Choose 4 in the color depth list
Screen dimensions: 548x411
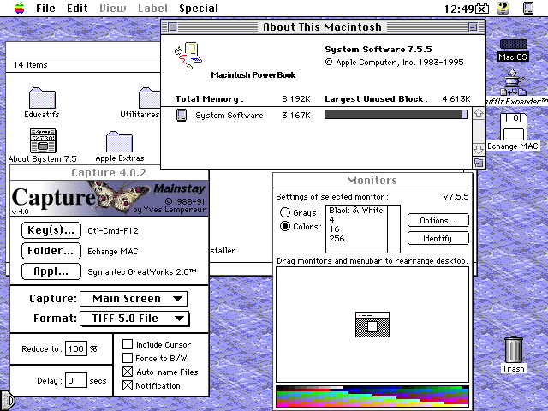[x=356, y=220]
